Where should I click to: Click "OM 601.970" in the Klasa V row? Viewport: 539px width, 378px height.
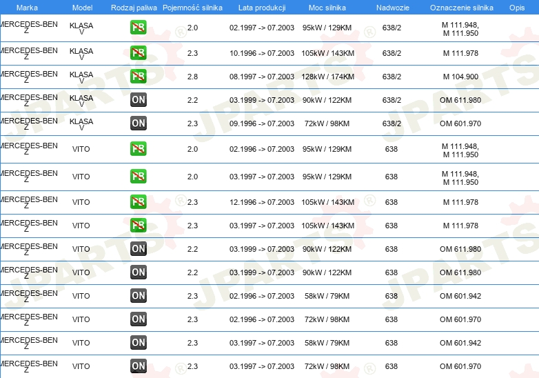click(460, 123)
